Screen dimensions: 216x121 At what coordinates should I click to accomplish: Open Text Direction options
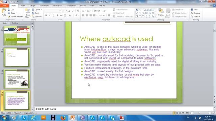(120, 10)
